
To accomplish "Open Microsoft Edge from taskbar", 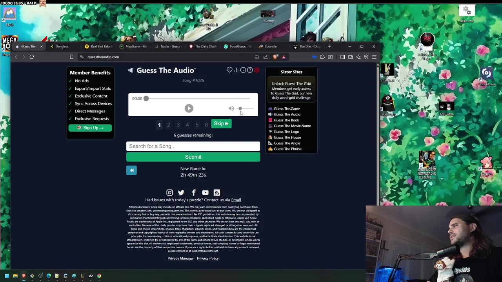I will (x=49, y=276).
